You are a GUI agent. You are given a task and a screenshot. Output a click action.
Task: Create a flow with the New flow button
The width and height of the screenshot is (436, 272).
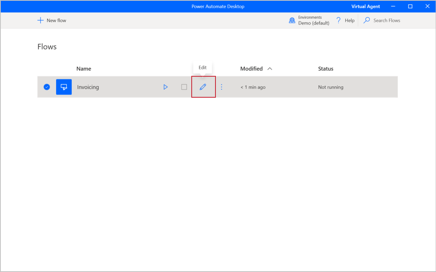(x=51, y=20)
